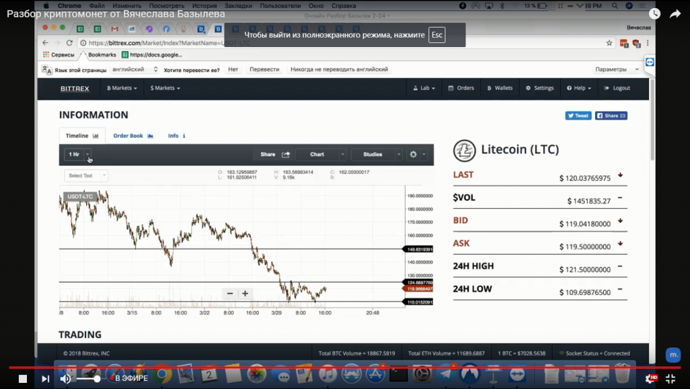690x389 pixels.
Task: Click the Logout link
Action: click(617, 88)
